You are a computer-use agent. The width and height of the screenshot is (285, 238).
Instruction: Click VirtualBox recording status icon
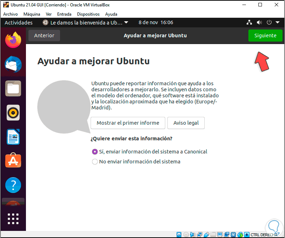[x=227, y=234]
